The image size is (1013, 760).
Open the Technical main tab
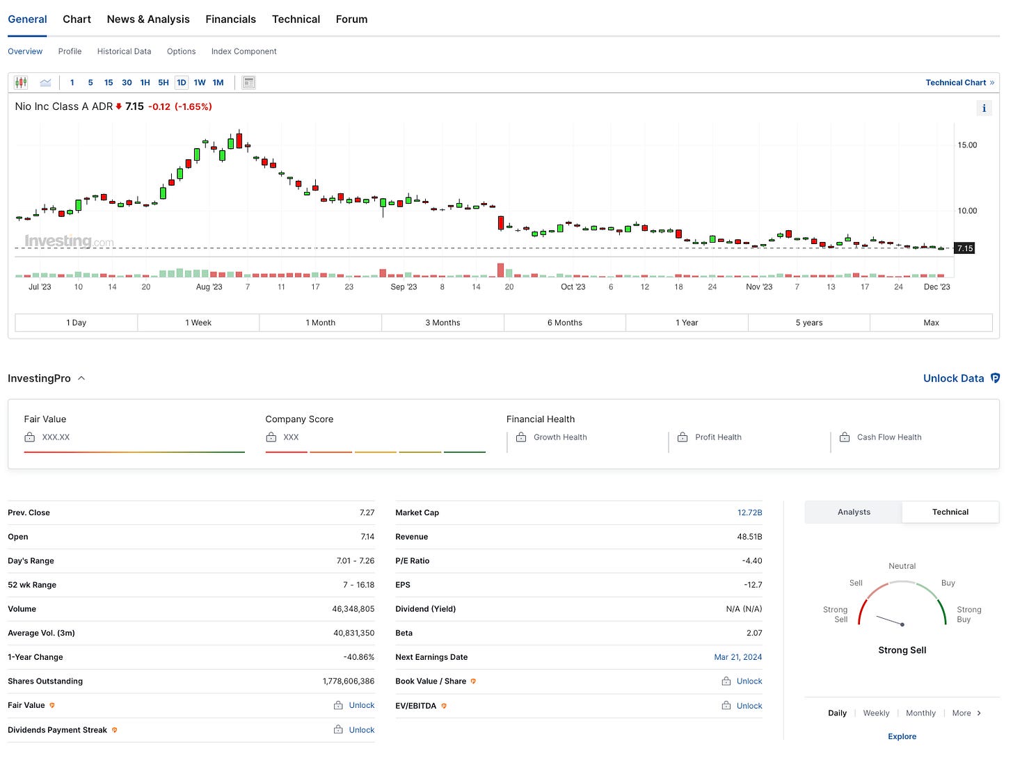[296, 19]
